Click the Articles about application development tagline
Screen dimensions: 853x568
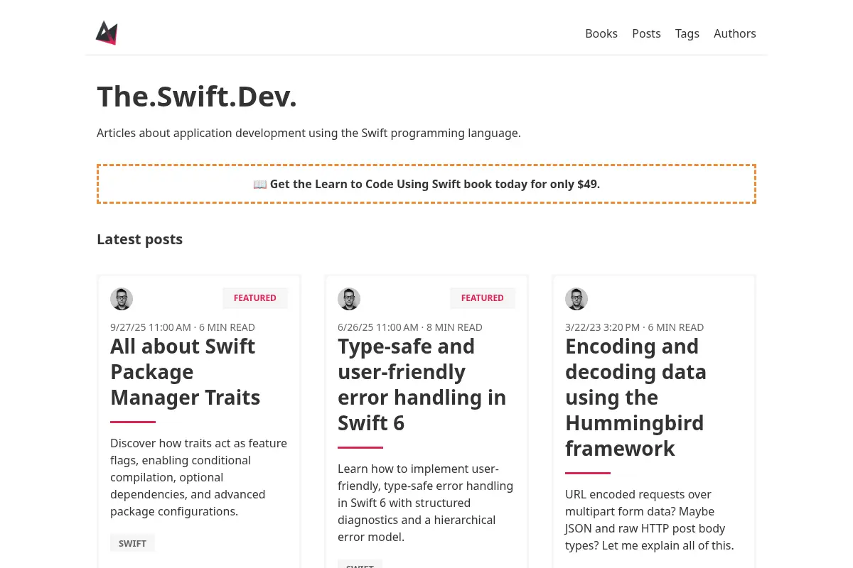coord(309,133)
